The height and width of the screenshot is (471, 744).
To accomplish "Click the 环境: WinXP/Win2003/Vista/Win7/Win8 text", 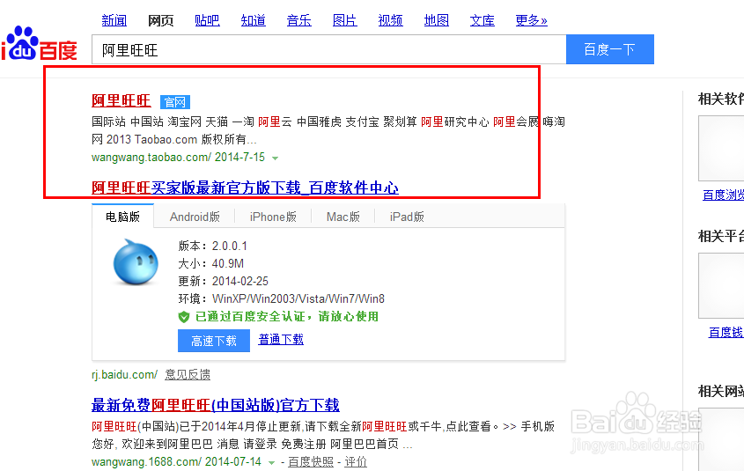I will (282, 298).
